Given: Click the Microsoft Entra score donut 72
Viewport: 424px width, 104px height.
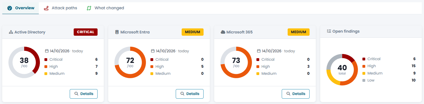Looking at the screenshot, I should coord(130,62).
